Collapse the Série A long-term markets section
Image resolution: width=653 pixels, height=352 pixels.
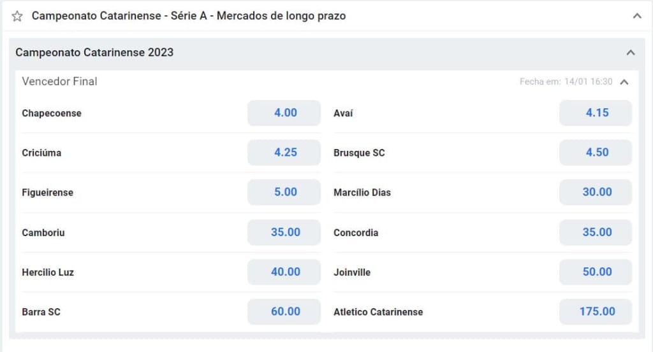[x=637, y=16]
